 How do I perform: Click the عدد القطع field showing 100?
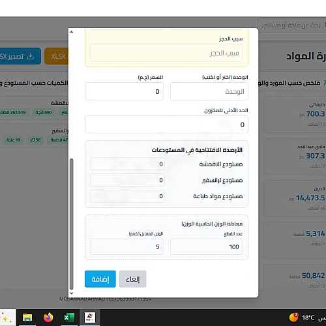[x=206, y=246]
